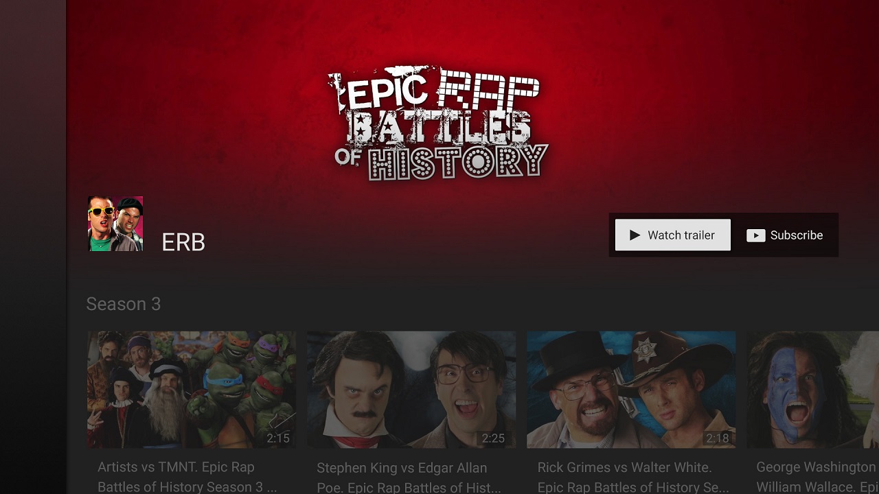Subscribe to the ERB channel

[x=785, y=235]
